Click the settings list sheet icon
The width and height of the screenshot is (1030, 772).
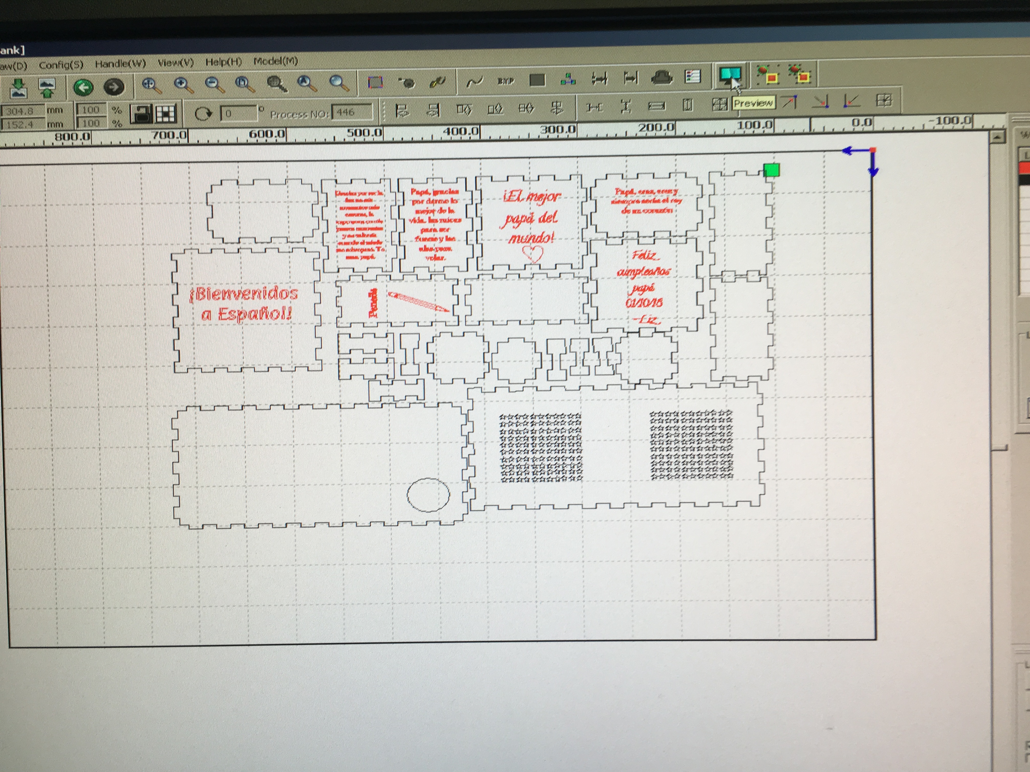pyautogui.click(x=692, y=77)
